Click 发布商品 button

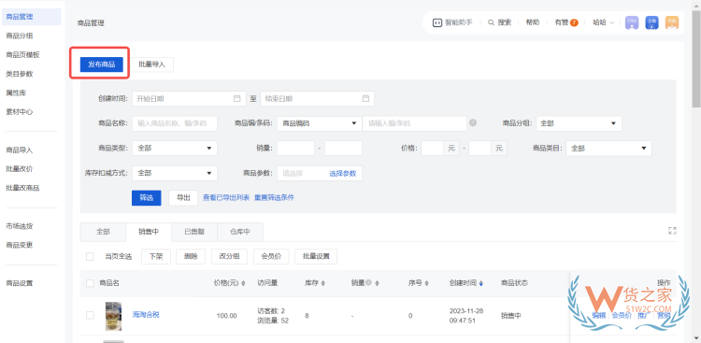coord(102,64)
